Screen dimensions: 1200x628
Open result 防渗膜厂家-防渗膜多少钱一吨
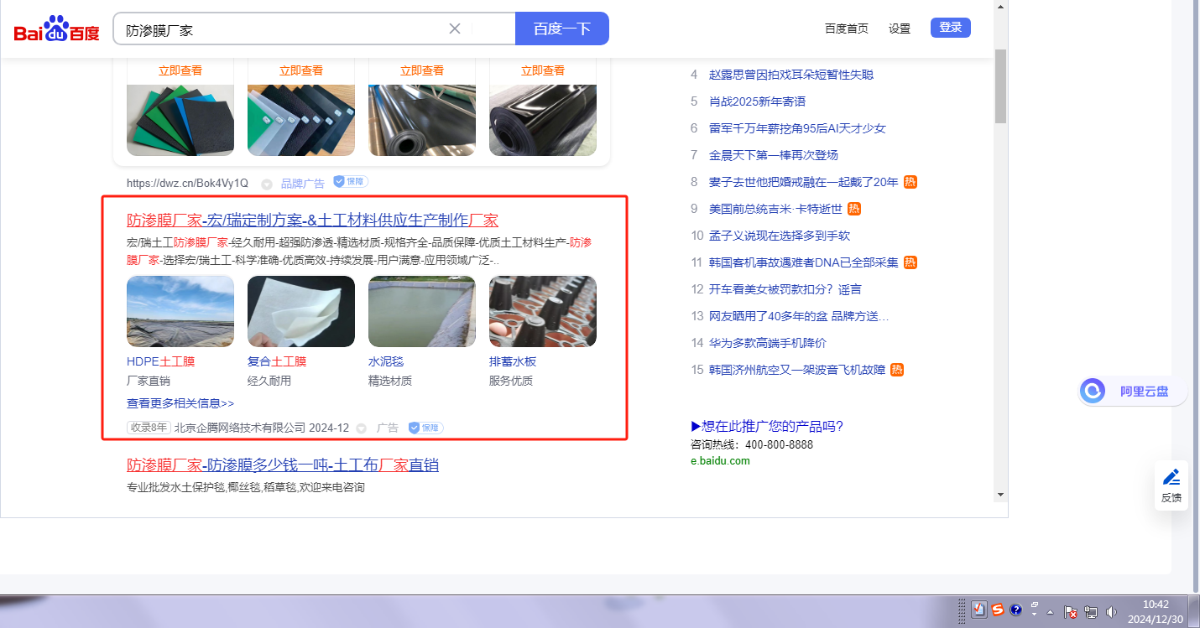coord(283,465)
